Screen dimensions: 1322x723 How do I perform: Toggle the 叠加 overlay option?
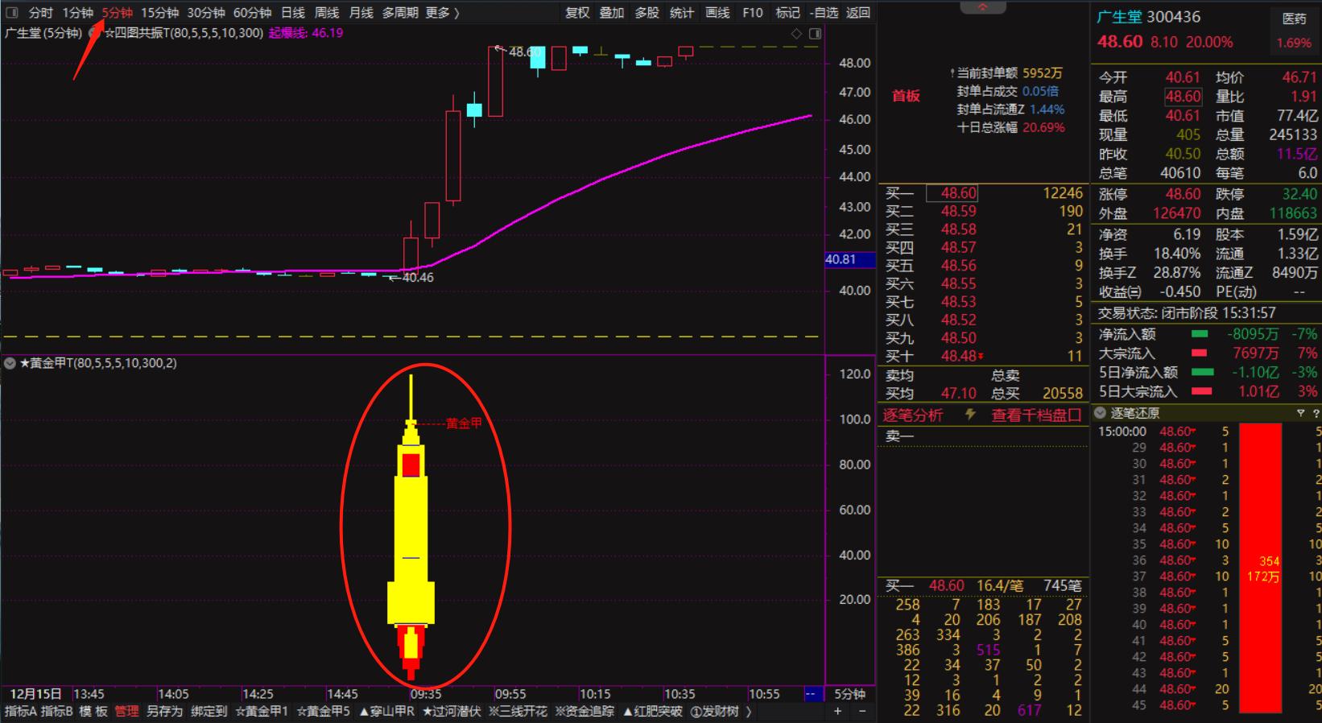(612, 13)
